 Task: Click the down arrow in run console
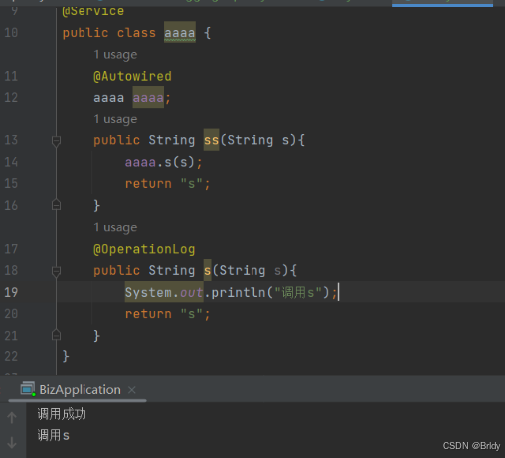(12, 442)
